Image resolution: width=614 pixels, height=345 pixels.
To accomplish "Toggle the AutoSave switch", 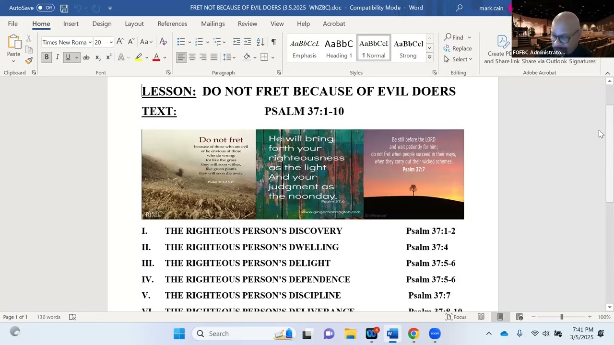I will coord(46,8).
